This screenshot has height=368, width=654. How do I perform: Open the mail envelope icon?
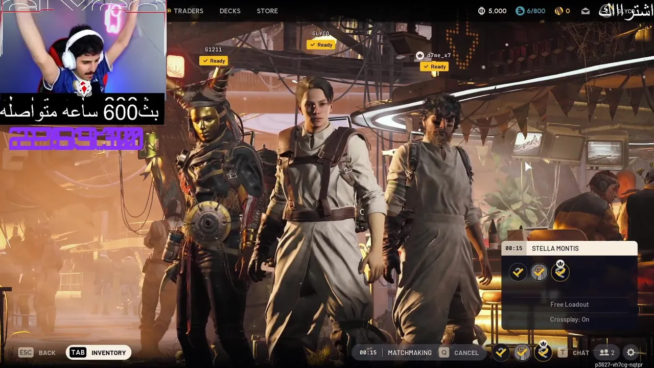pos(586,11)
